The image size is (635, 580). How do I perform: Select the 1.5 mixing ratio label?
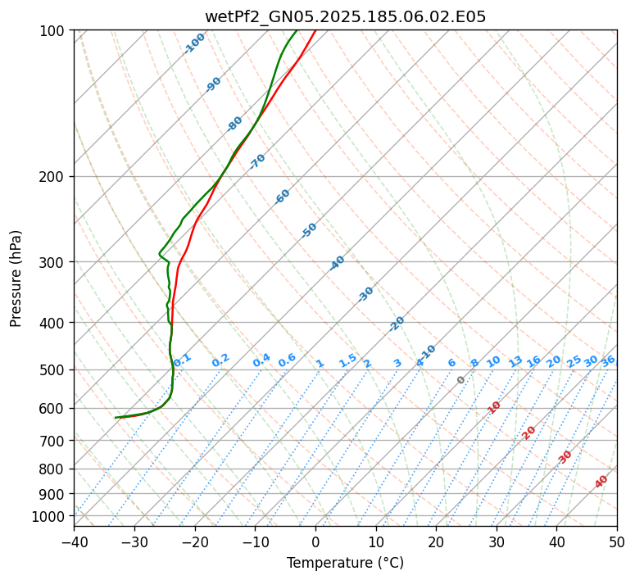pyautogui.click(x=347, y=360)
